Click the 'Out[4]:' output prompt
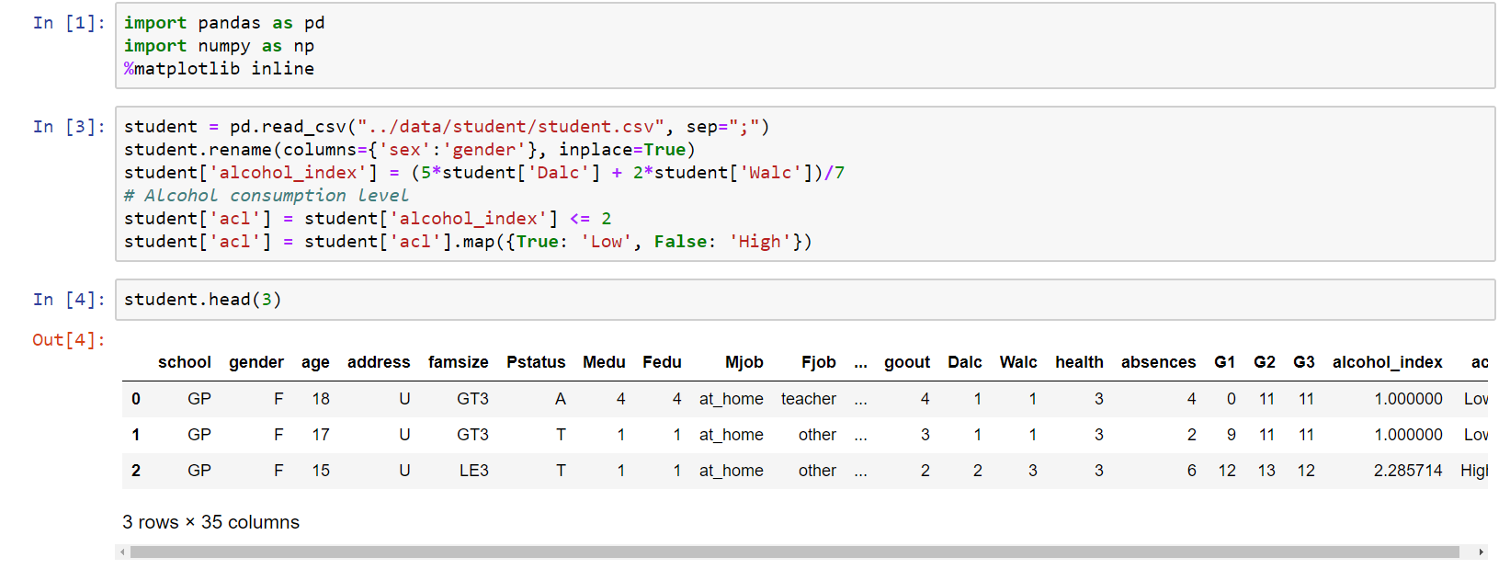The image size is (1510, 569). coord(69,340)
